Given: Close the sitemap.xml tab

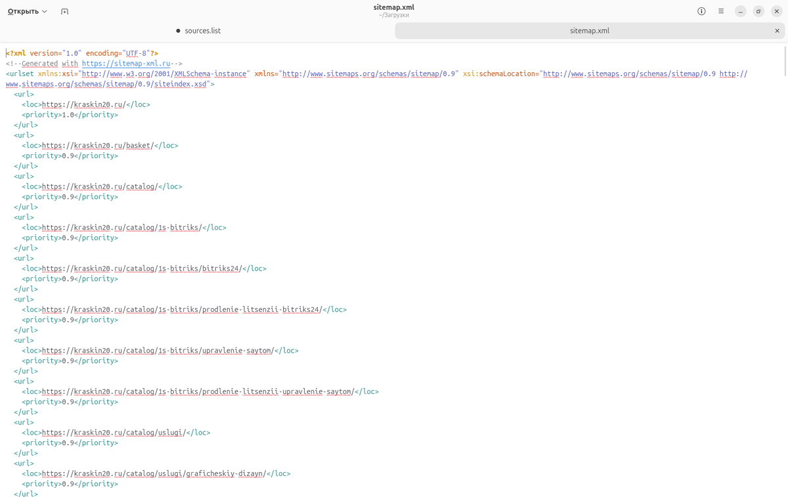Looking at the screenshot, I should click(777, 31).
